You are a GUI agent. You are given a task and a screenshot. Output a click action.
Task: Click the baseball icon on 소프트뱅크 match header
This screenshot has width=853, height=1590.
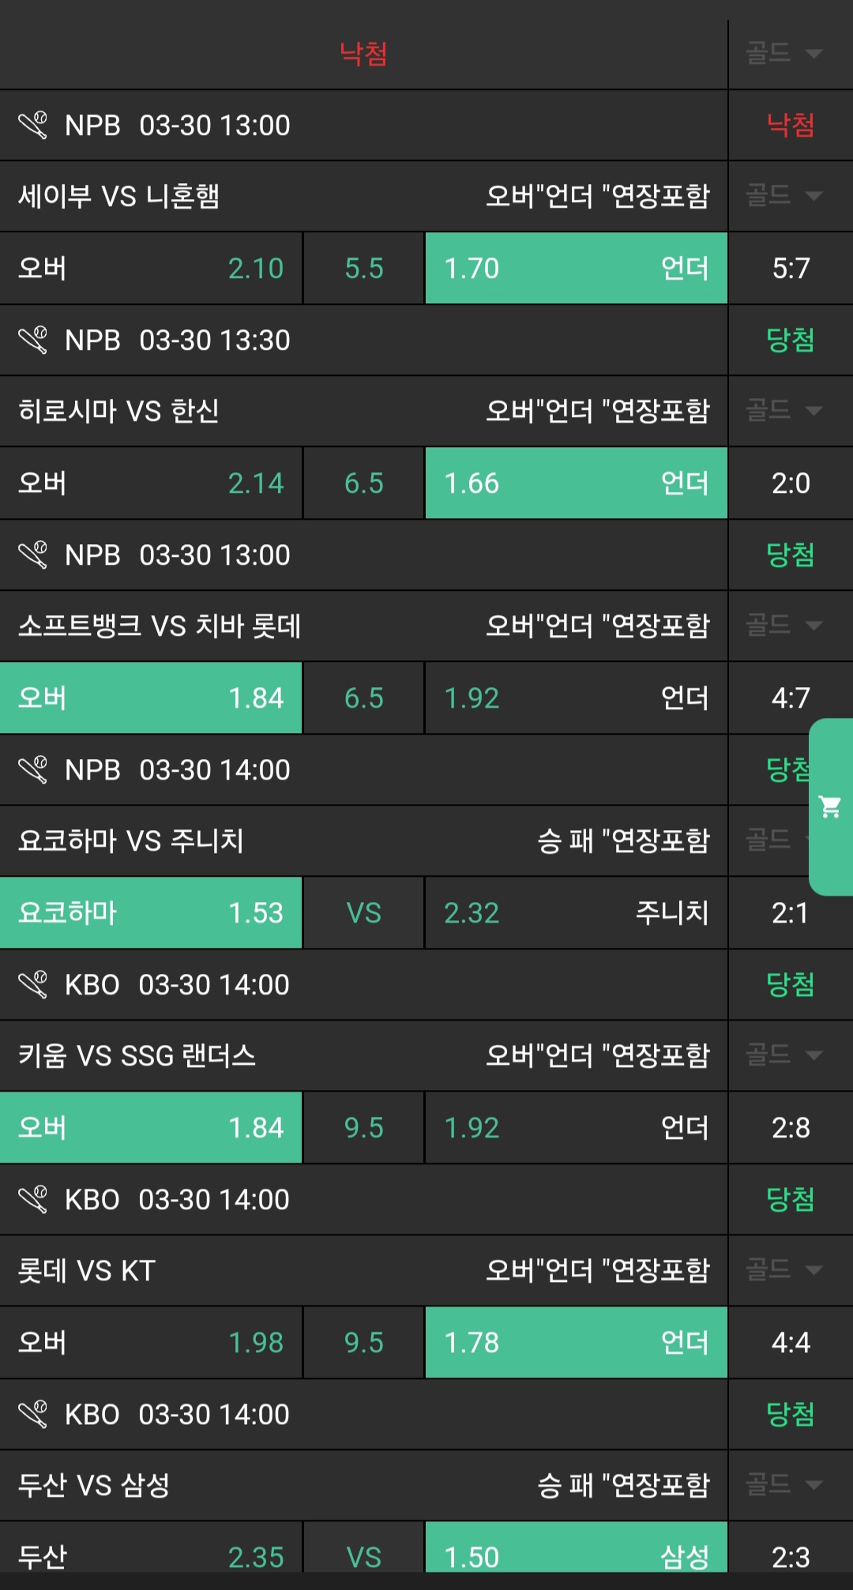pyautogui.click(x=33, y=554)
